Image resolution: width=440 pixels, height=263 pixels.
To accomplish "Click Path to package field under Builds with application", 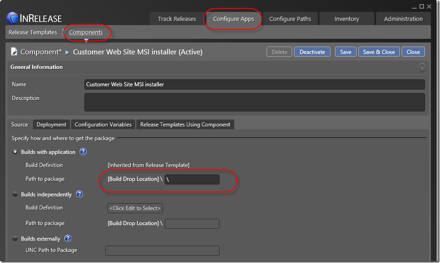I will (192, 179).
